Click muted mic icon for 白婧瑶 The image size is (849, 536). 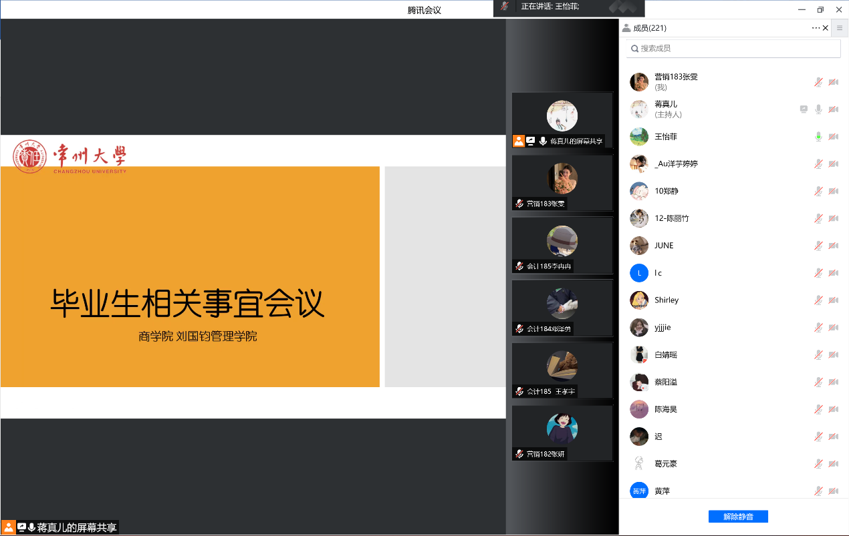tap(818, 355)
